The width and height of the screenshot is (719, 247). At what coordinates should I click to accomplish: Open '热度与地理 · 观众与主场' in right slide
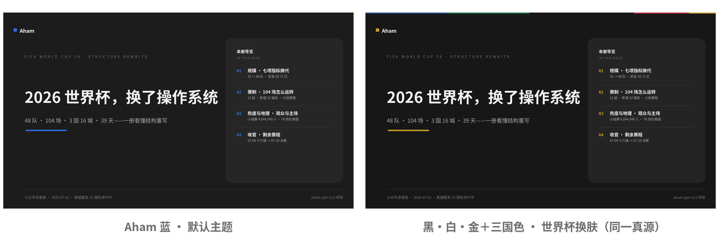[x=635, y=114]
